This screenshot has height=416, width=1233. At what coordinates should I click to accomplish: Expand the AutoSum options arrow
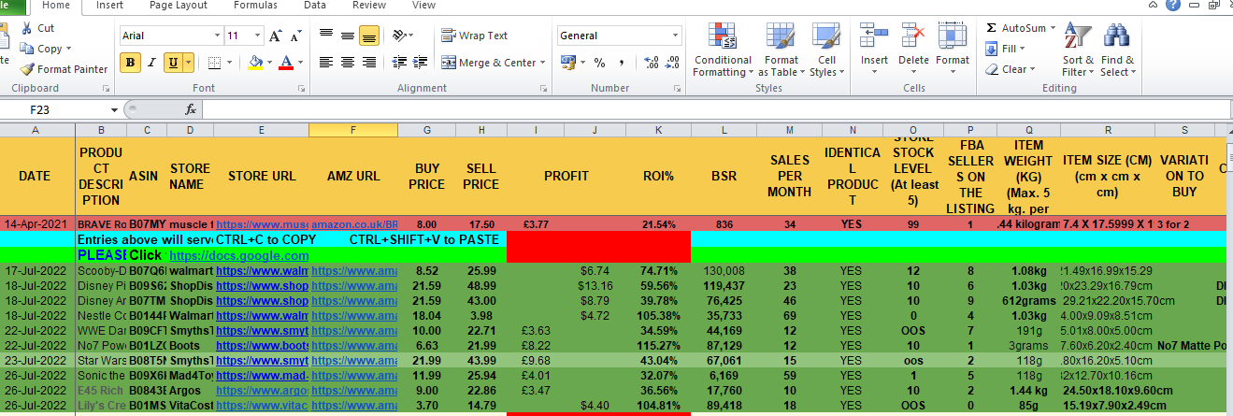(1052, 28)
